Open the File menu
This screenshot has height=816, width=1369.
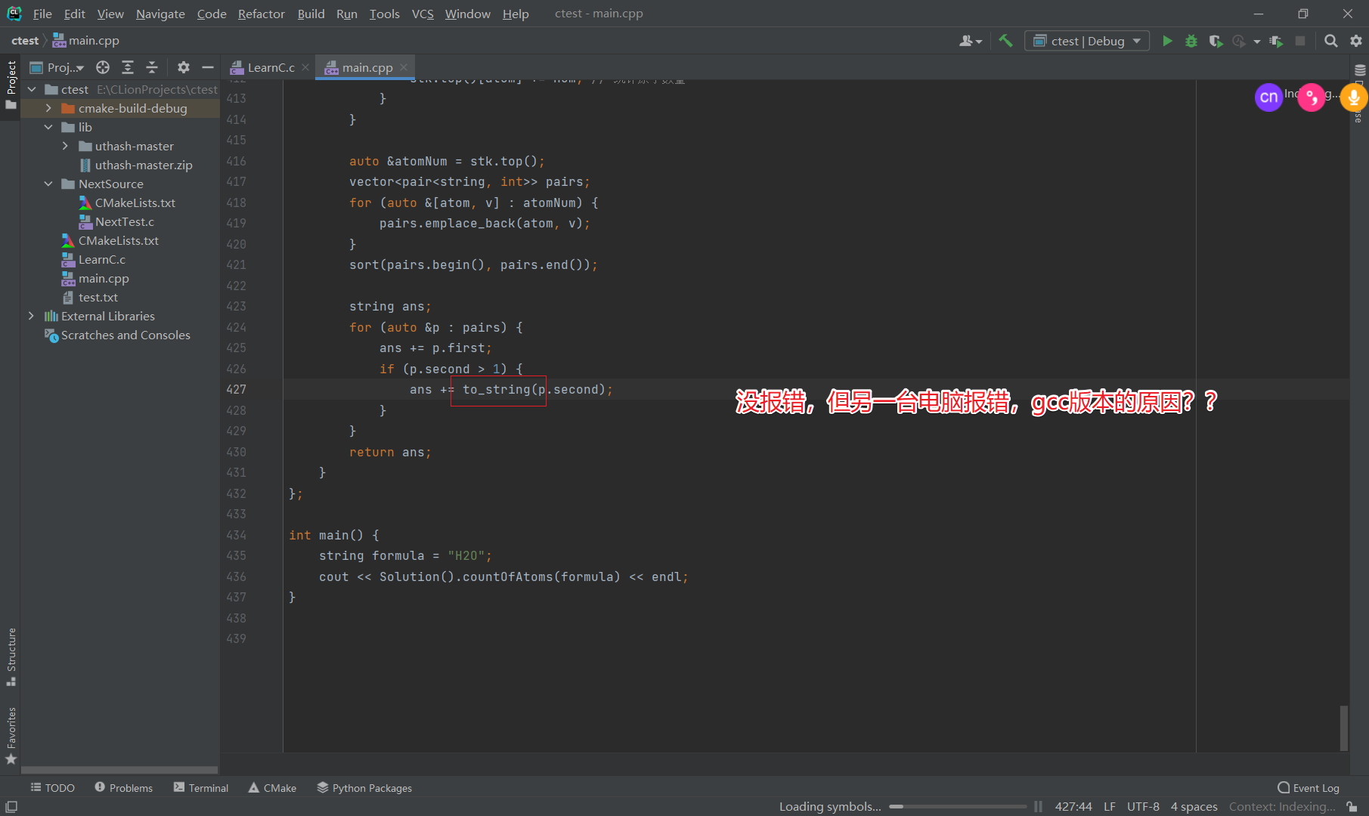point(42,14)
